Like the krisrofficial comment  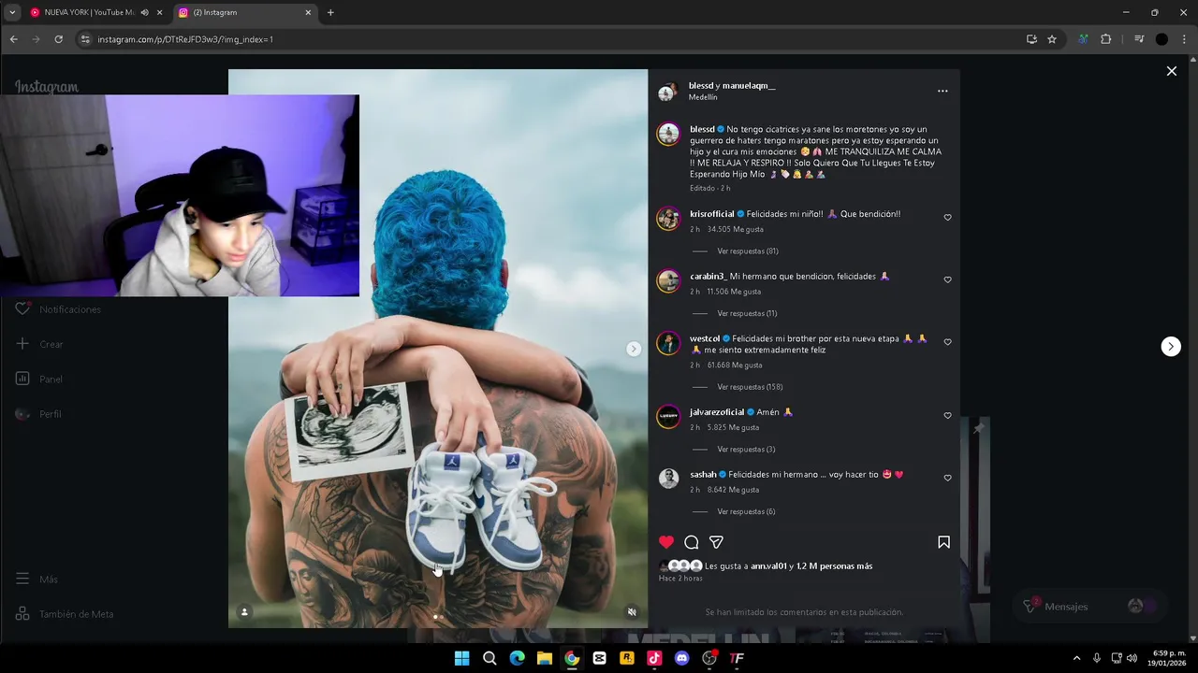(x=947, y=218)
